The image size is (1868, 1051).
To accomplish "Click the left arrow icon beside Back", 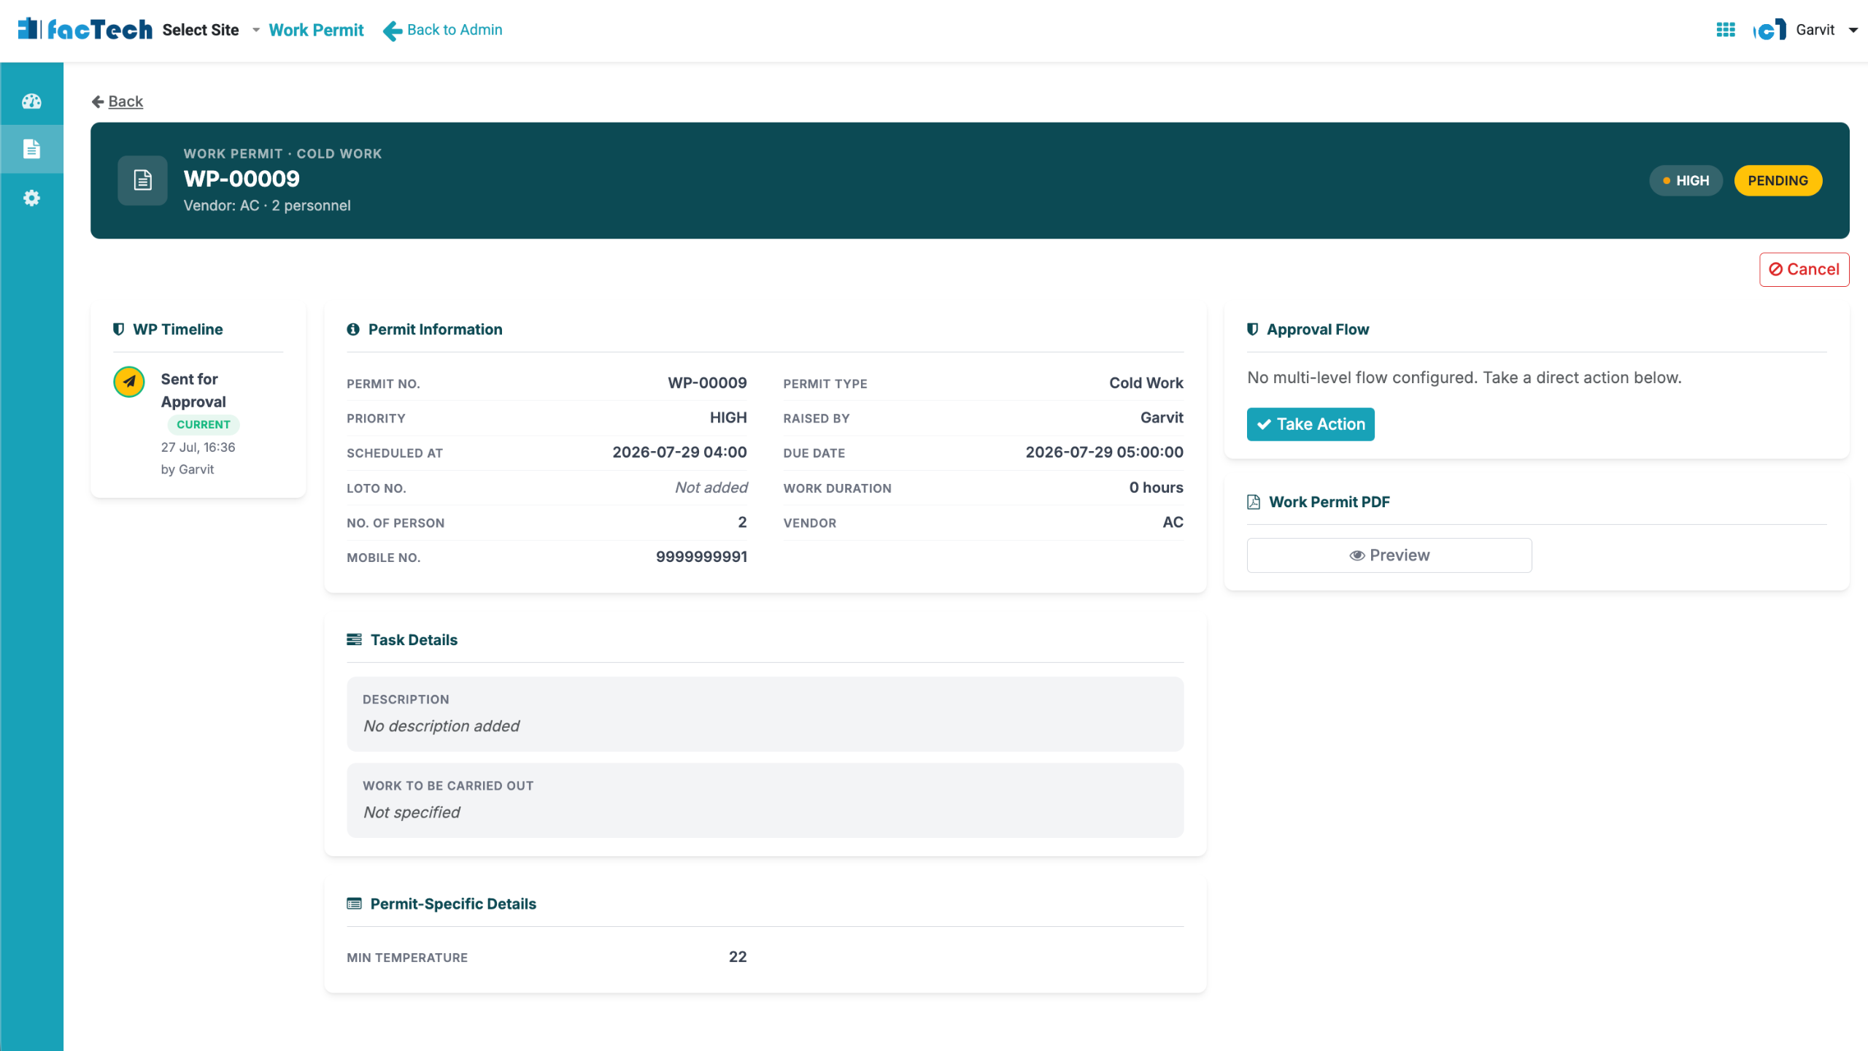I will coord(98,101).
